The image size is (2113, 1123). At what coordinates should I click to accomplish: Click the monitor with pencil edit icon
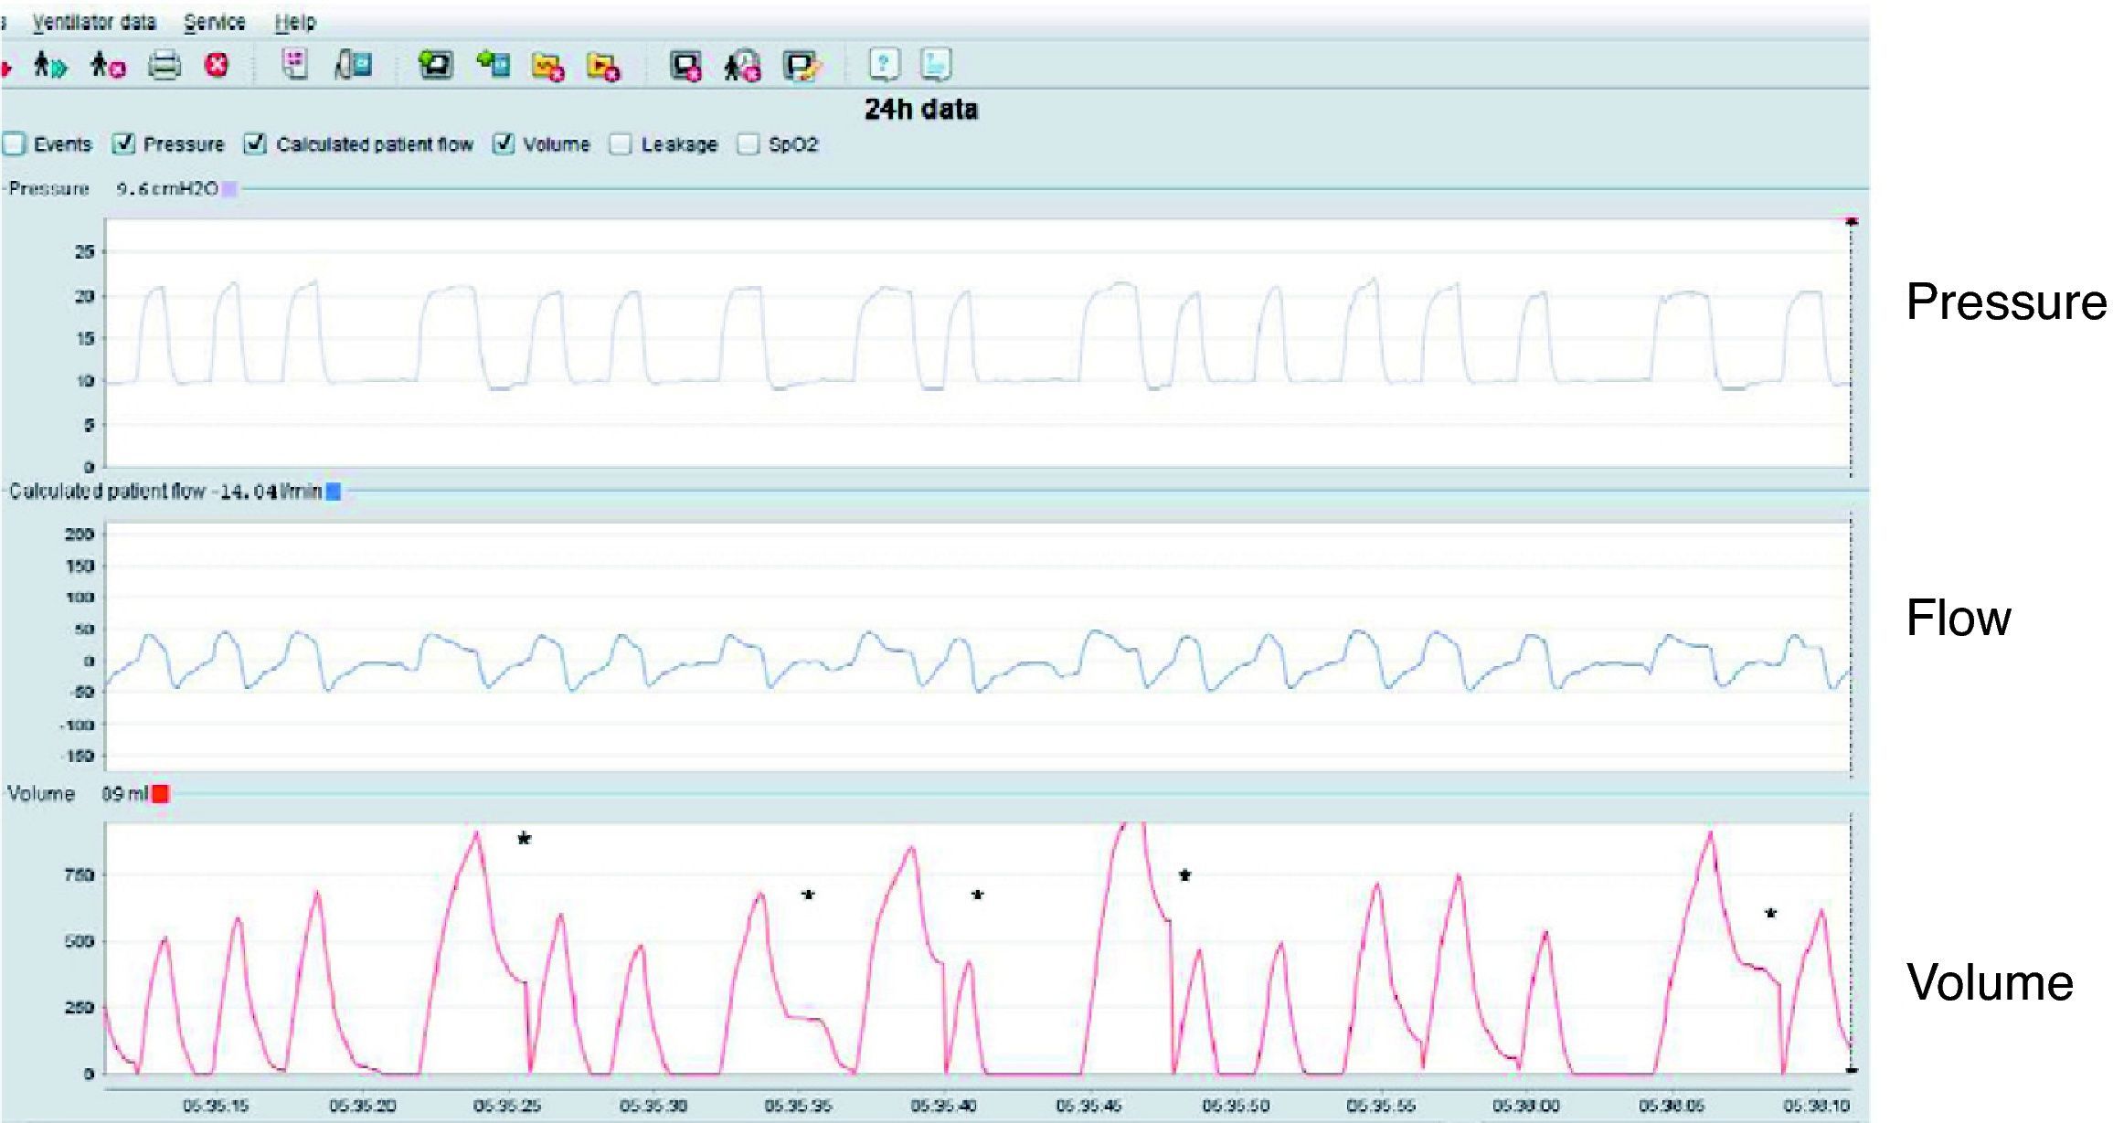(802, 66)
